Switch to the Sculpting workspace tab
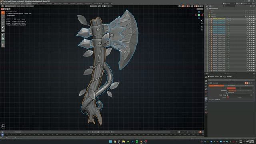This screenshot has height=144, width=256. 42,4
